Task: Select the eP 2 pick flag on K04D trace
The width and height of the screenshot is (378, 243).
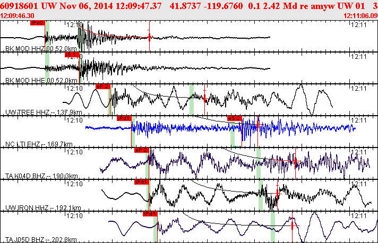Action: tap(142, 150)
